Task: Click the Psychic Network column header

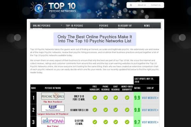Action: (x=53, y=88)
